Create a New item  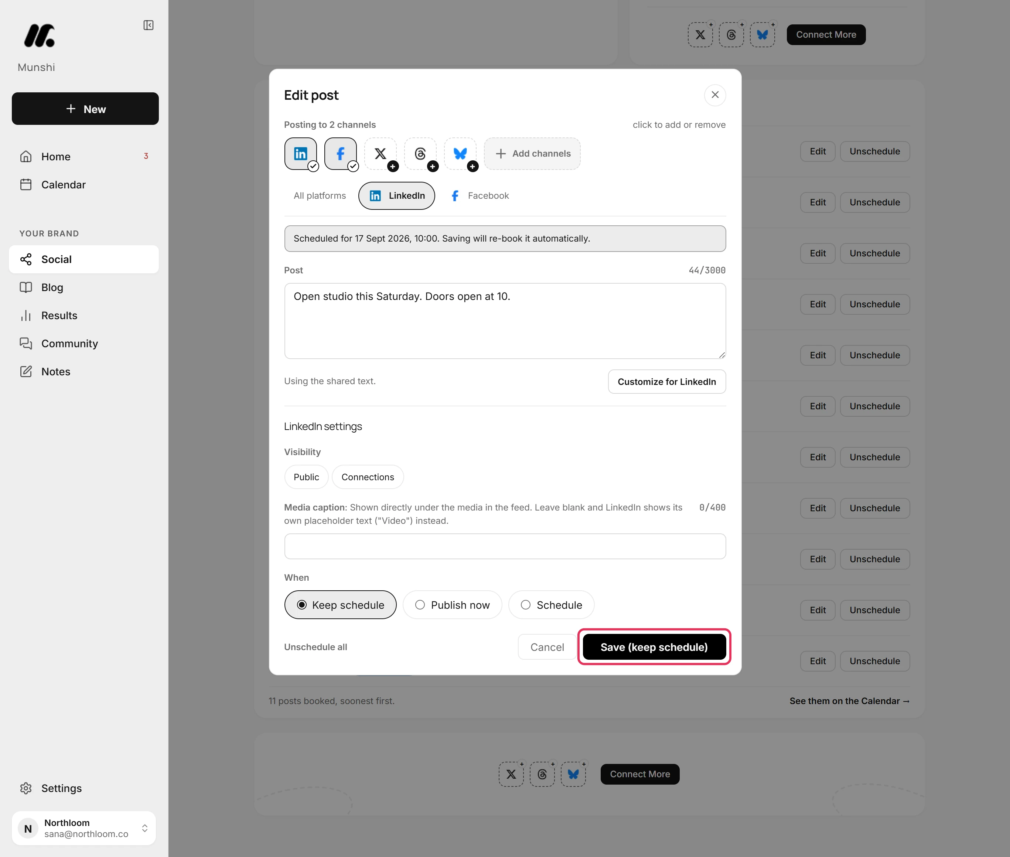(85, 109)
